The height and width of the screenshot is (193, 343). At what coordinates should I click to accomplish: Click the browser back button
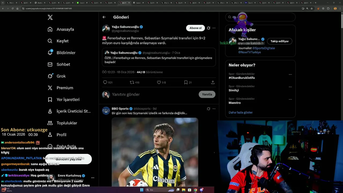click(x=3, y=8)
